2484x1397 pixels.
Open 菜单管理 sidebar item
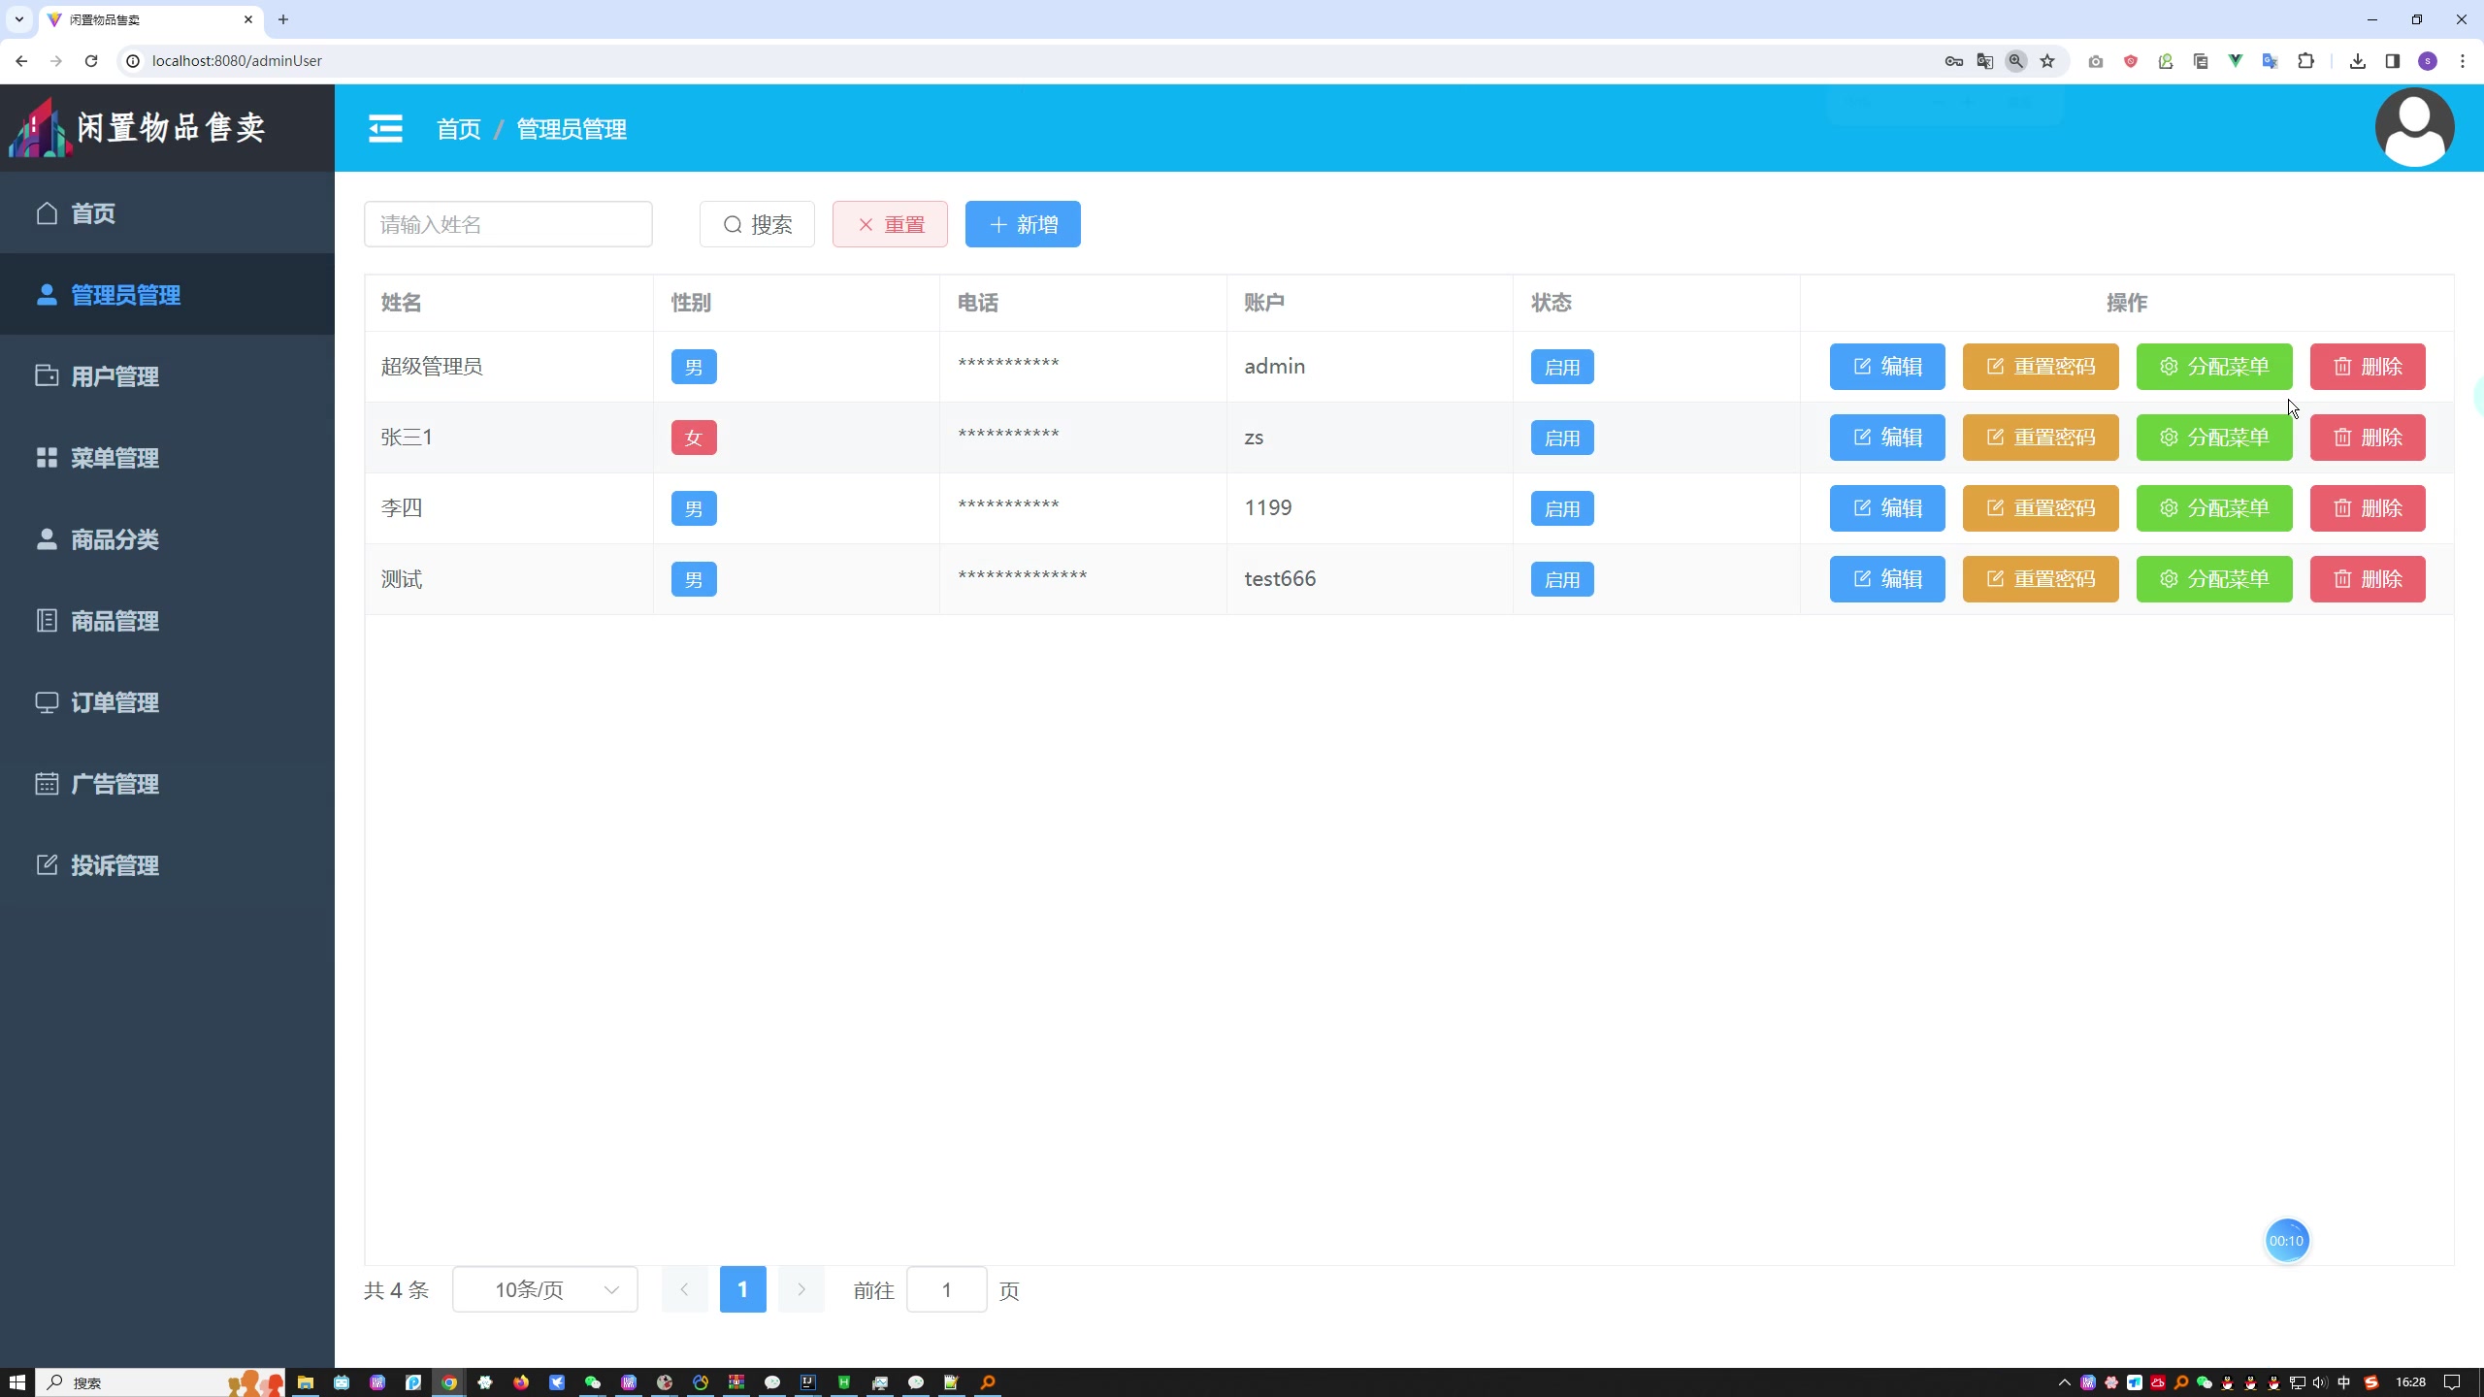(x=167, y=458)
